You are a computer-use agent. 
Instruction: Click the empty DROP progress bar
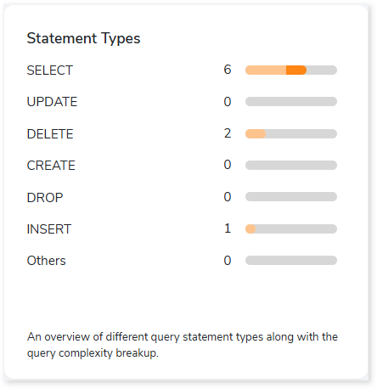tap(291, 196)
